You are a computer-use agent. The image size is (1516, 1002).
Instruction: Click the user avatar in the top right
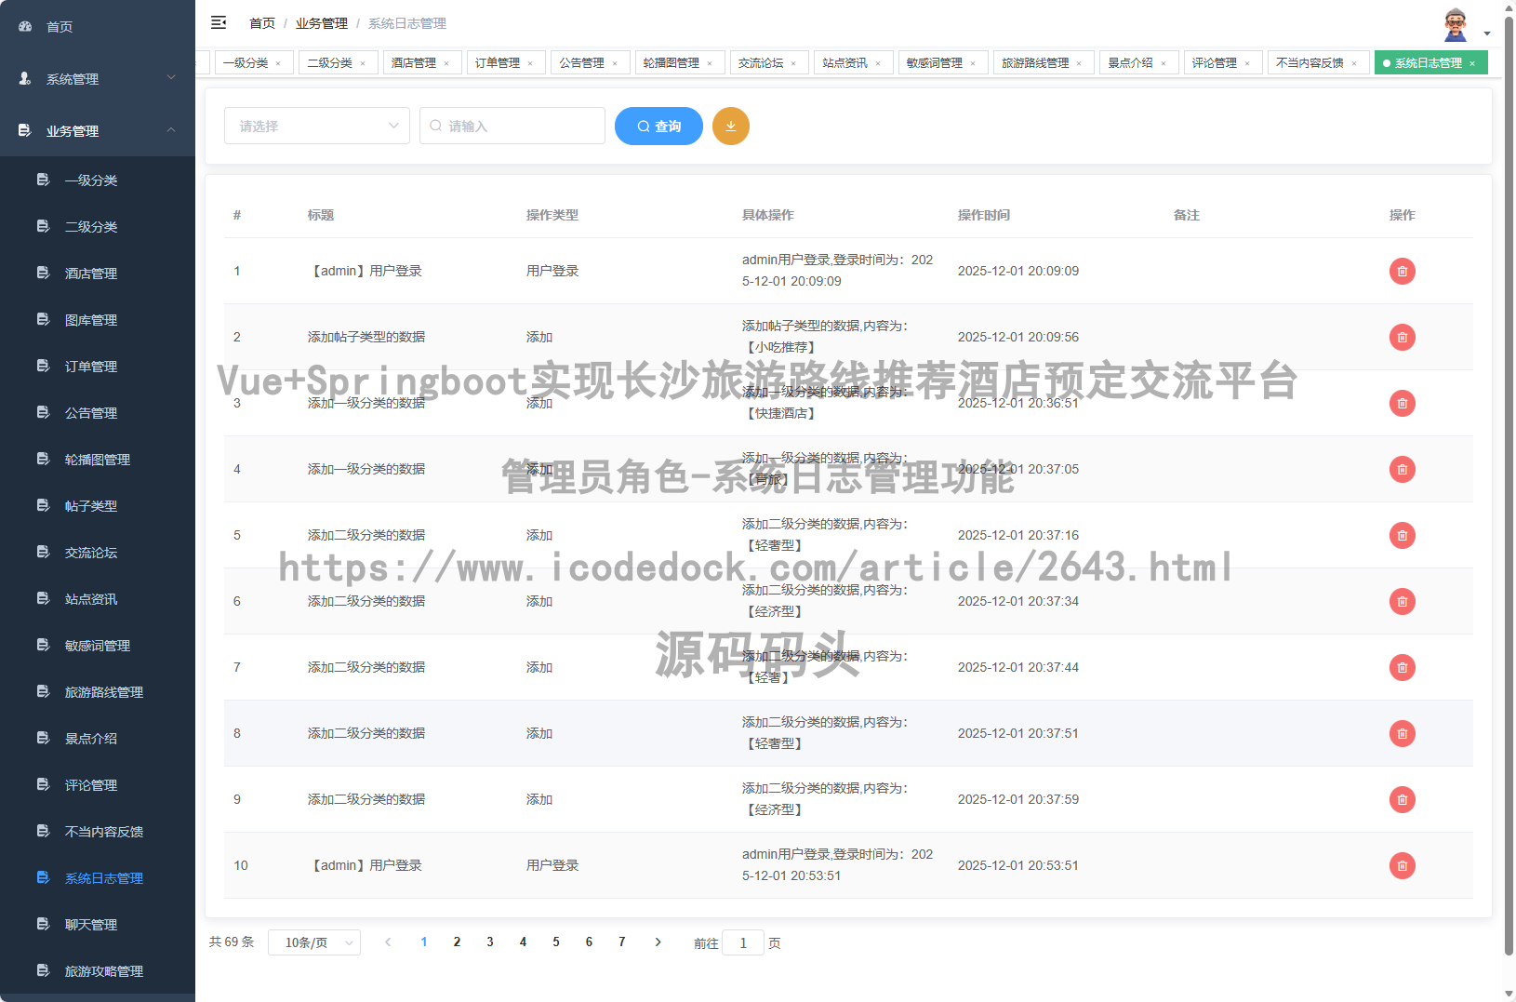point(1454,23)
